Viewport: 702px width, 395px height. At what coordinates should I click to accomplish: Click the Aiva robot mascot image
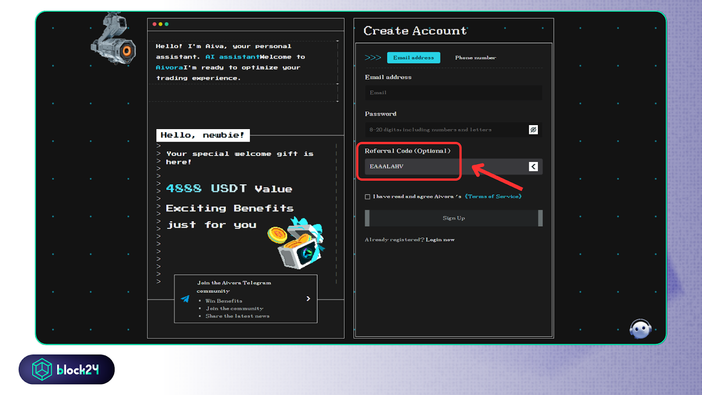[x=113, y=39]
